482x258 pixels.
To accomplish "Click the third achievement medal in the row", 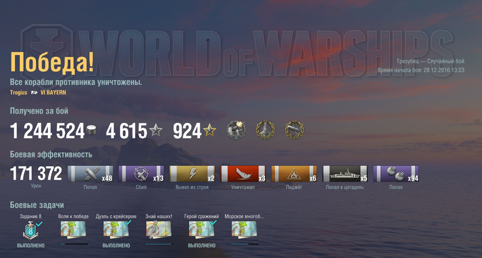I will (295, 130).
